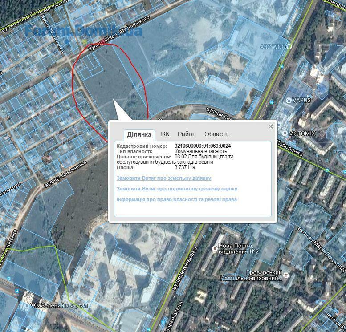Viewport: 346px width, 332px height.
Task: Select the Ділянка tab
Action: pyautogui.click(x=139, y=134)
